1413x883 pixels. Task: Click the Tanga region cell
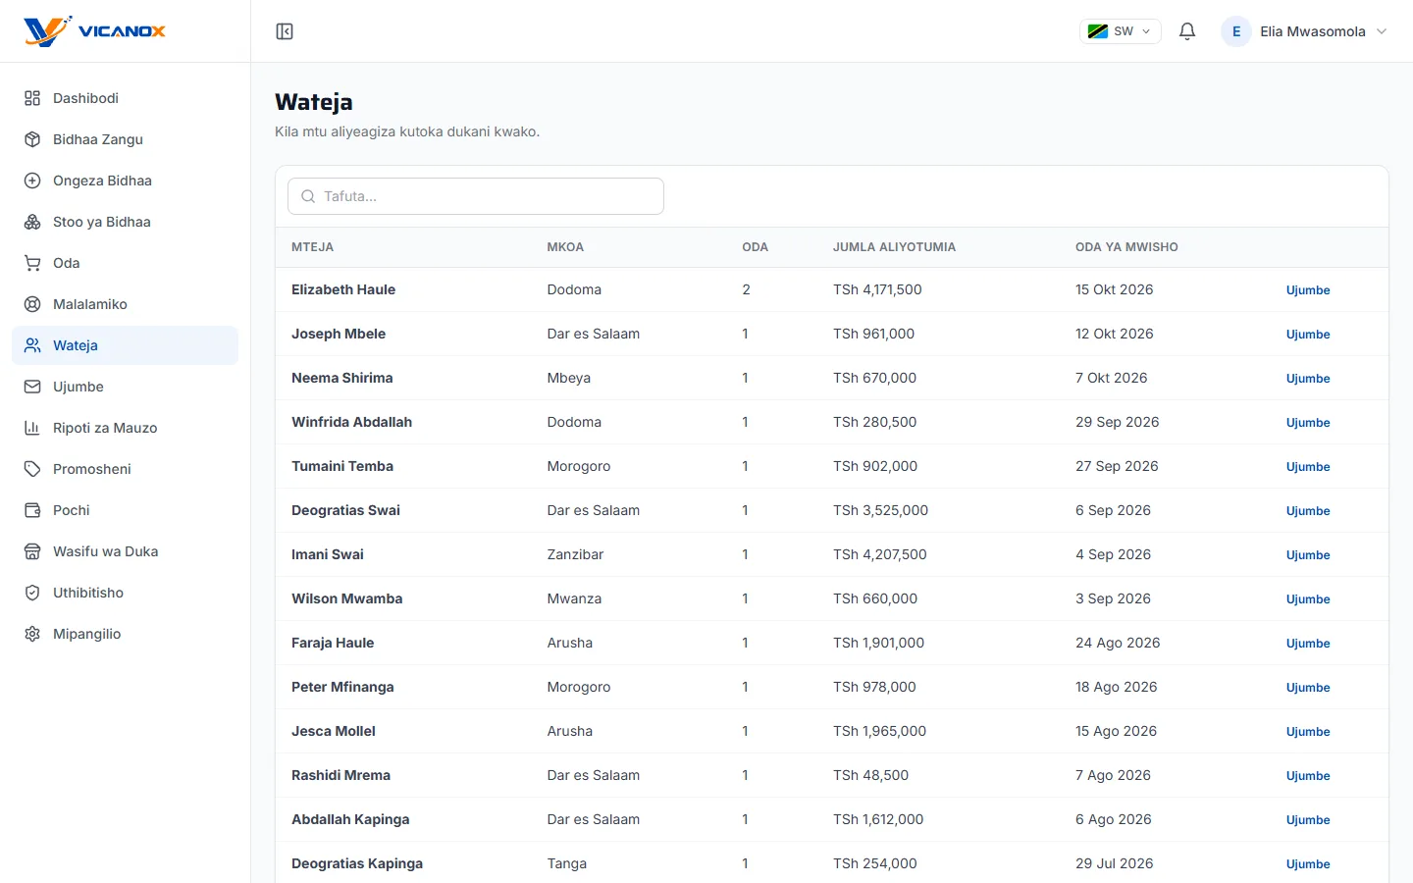pos(566,863)
